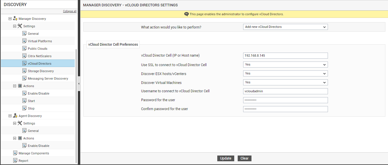Click the Manager Discovery Settings wrench icon

pos(20,26)
